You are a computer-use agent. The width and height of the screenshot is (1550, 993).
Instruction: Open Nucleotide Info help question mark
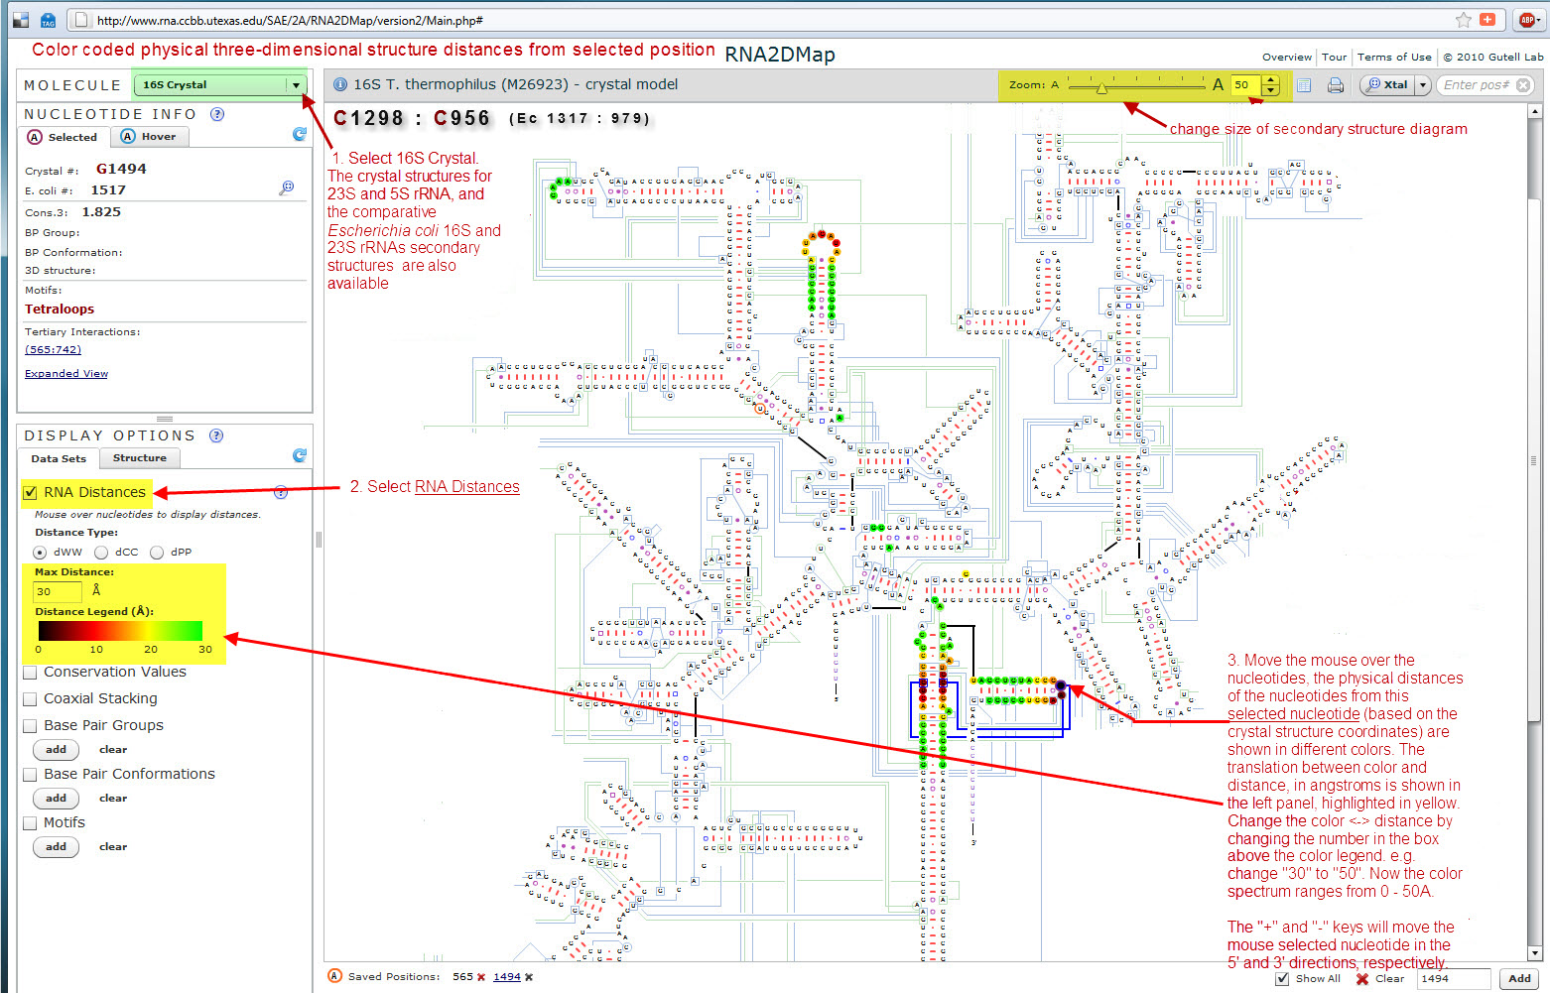coord(217,114)
